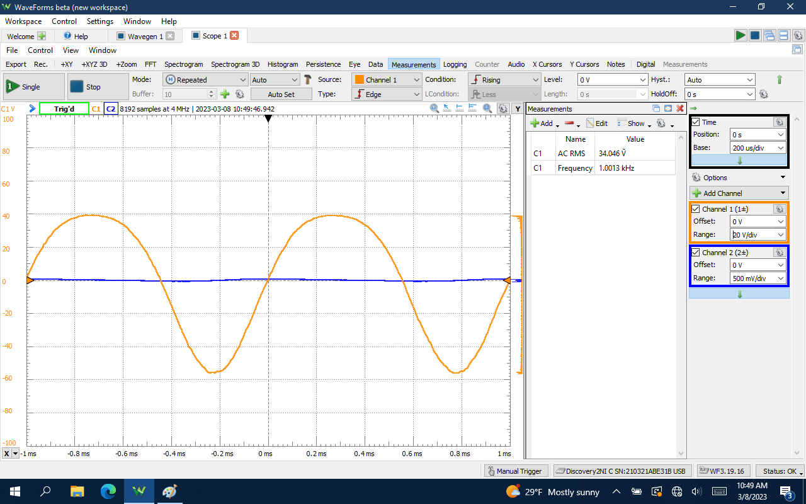Image resolution: width=806 pixels, height=504 pixels.
Task: Click the tile windows icon
Action: (x=783, y=35)
